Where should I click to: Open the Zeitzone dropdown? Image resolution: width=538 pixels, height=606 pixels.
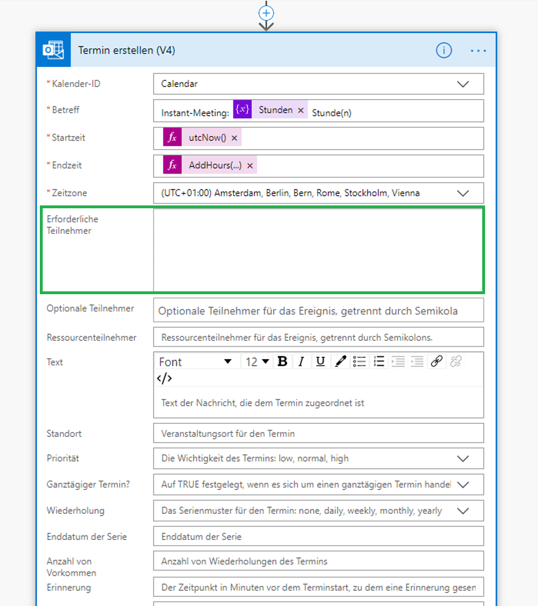[x=318, y=193]
